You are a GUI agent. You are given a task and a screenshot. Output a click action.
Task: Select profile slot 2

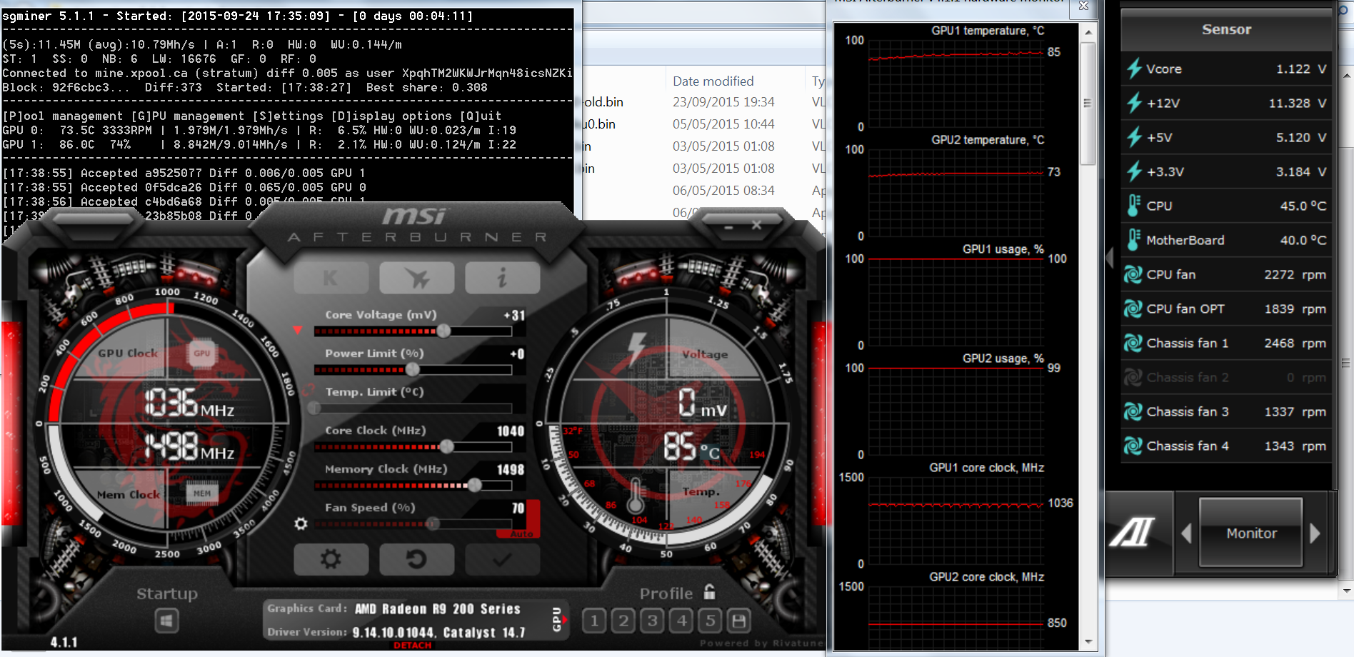click(623, 621)
